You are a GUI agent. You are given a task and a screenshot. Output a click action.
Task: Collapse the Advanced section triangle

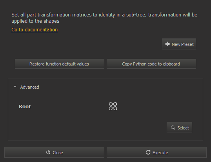(15, 87)
